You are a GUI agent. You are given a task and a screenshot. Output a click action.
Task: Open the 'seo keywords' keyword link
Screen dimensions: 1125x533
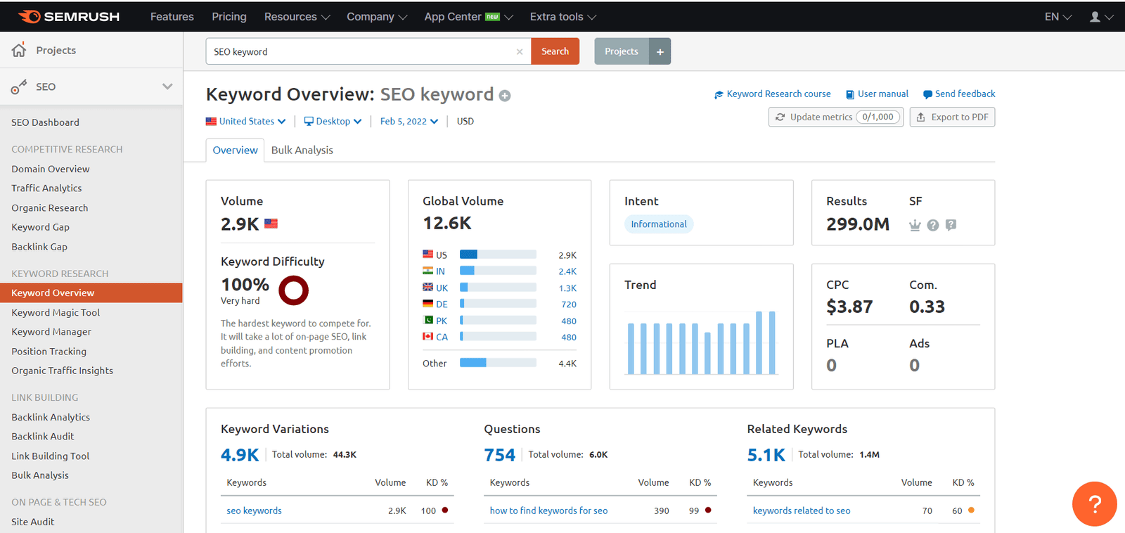pyautogui.click(x=254, y=510)
